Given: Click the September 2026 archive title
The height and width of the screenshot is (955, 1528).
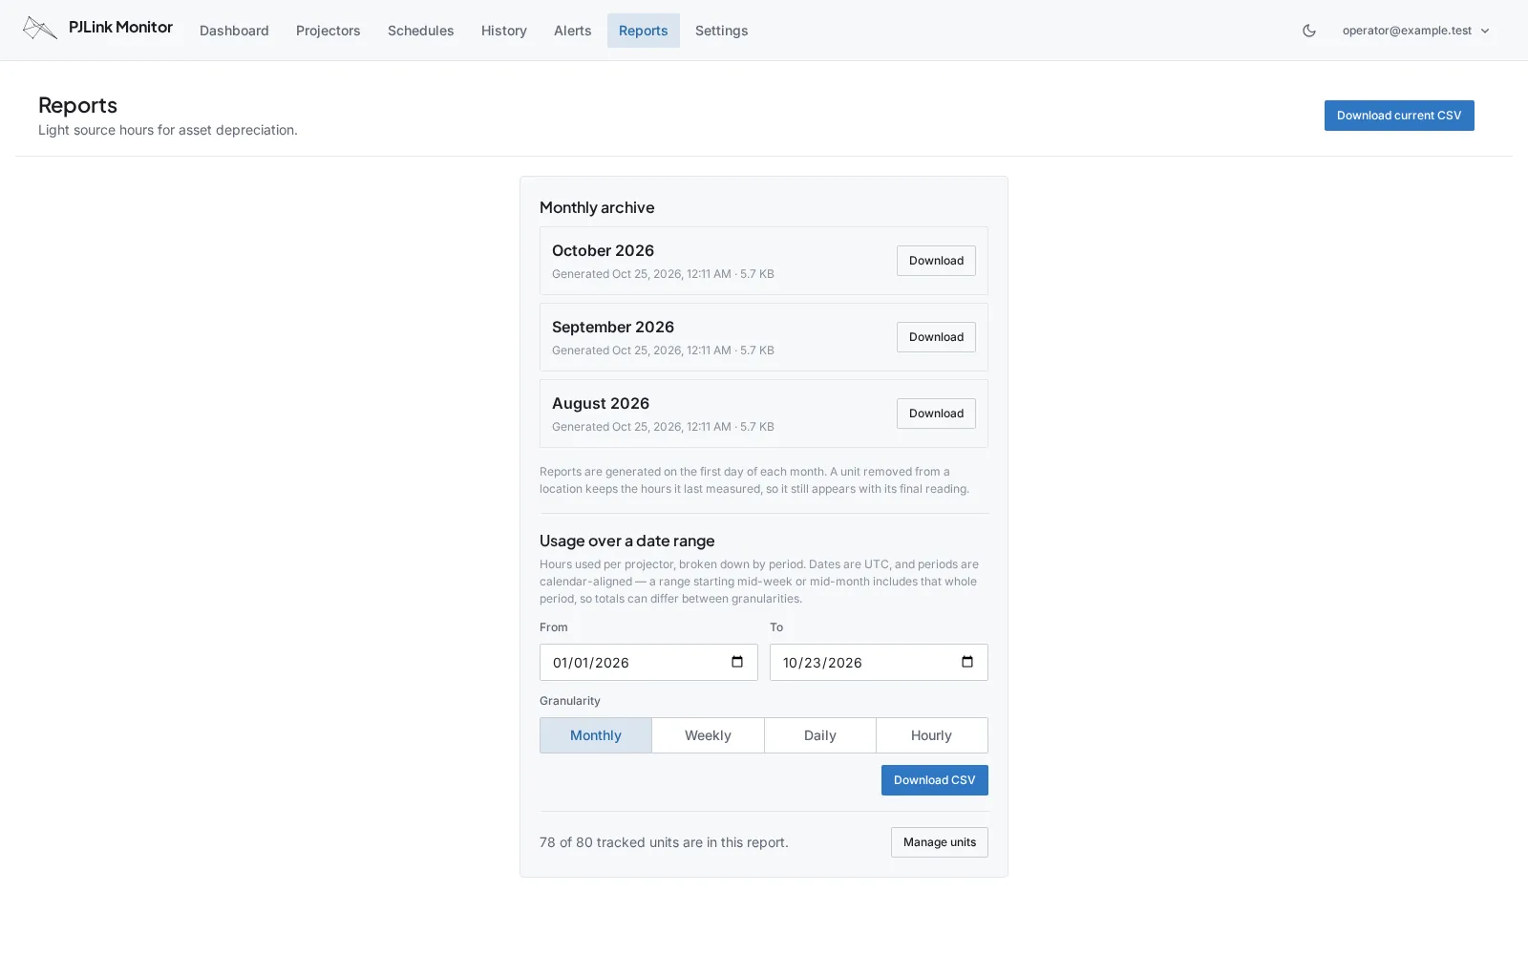Looking at the screenshot, I should click(x=613, y=327).
